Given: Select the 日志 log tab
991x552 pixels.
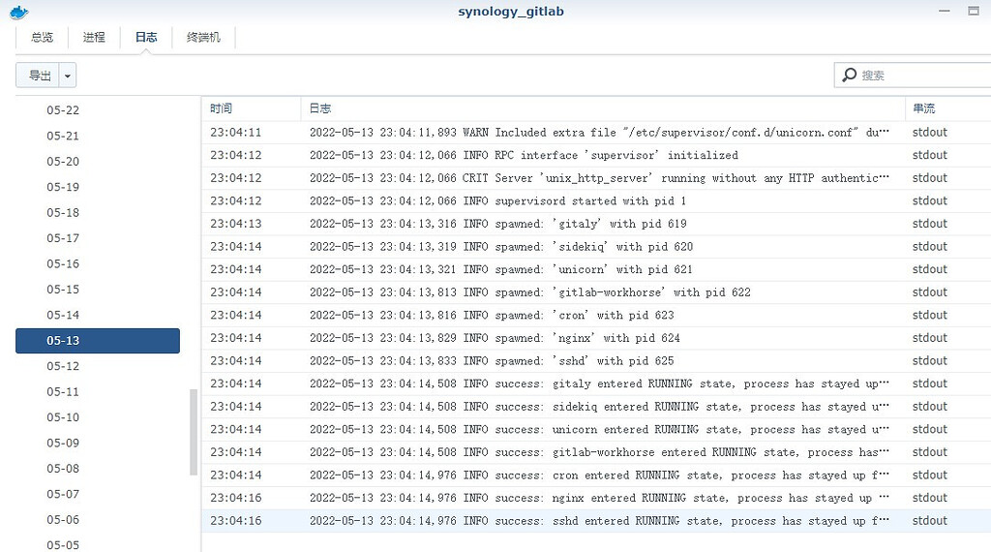Looking at the screenshot, I should [146, 38].
